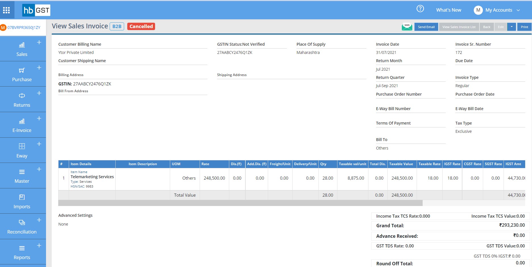Click the Reports list icon
The height and width of the screenshot is (267, 532).
click(22, 248)
